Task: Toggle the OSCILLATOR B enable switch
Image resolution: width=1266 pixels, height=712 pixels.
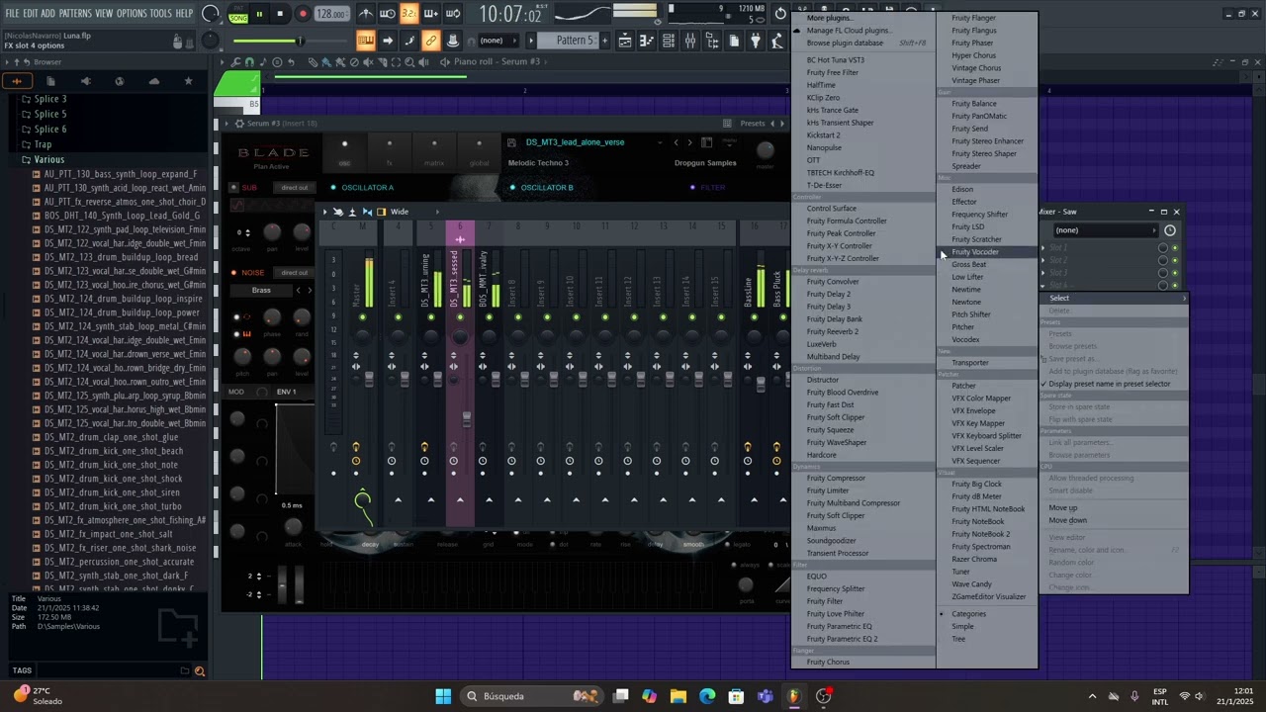Action: 512,187
